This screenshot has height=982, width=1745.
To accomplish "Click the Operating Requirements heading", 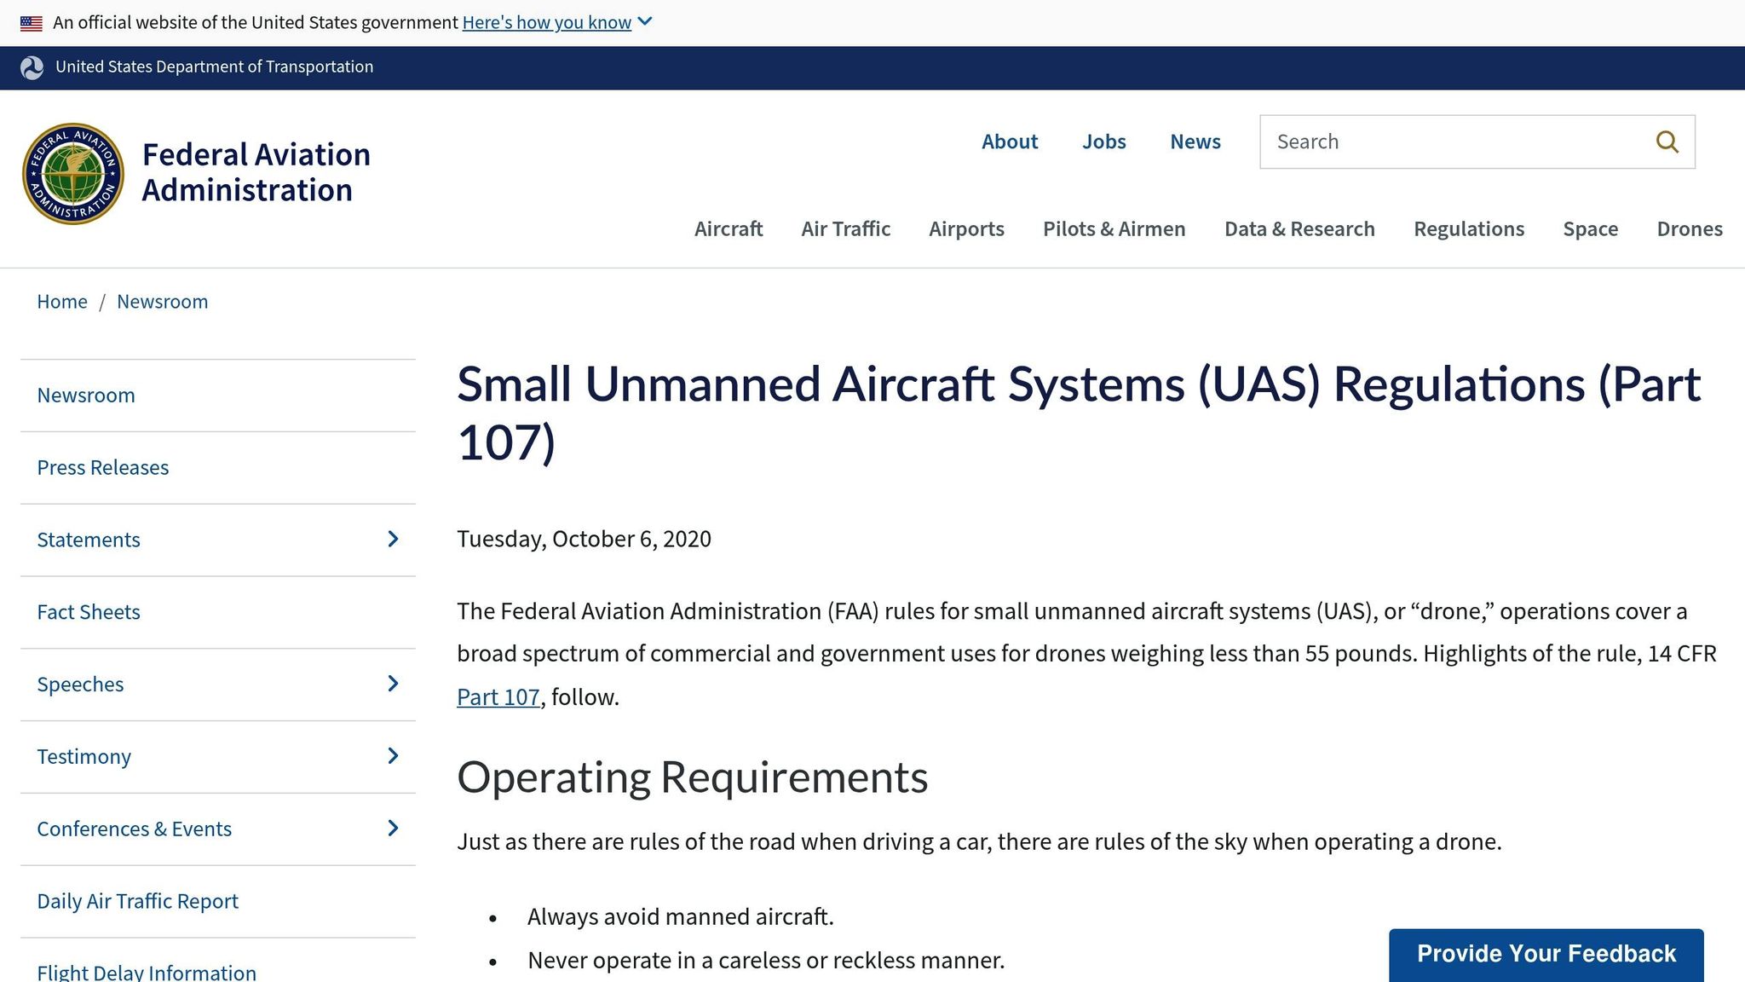I will point(692,777).
